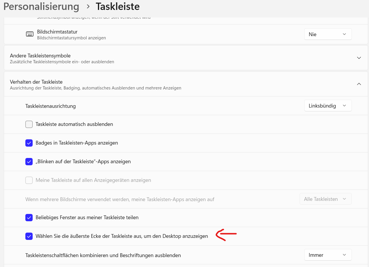Image resolution: width=369 pixels, height=267 pixels.
Task: Click 'Bildschirmtastatursymbol anzeigen' description text
Action: point(71,38)
